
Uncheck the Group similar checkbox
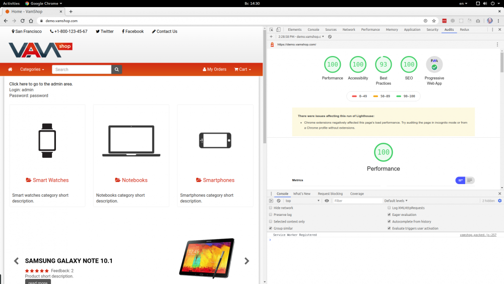coord(271,229)
